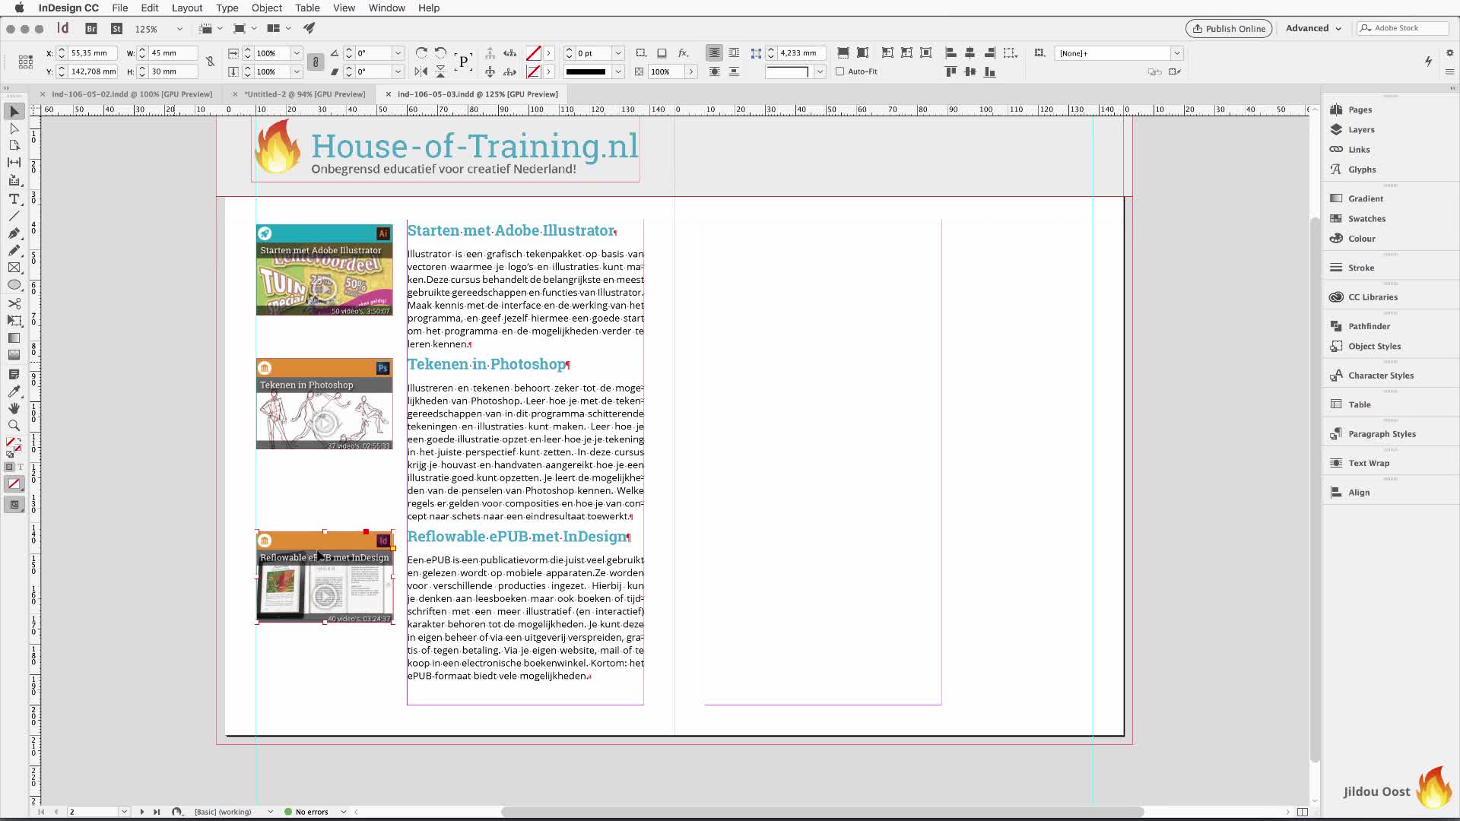The height and width of the screenshot is (821, 1460).
Task: Open the scale X percentage dropdown
Action: 297,53
